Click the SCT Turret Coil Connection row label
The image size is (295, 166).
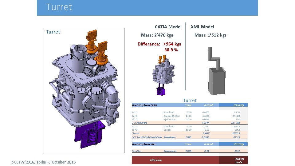147,137
